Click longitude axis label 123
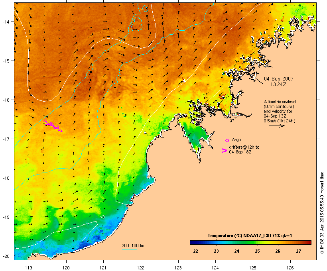 click(x=178, y=268)
